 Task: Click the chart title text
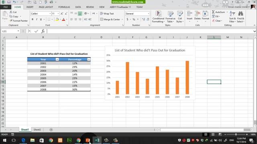coord(150,50)
